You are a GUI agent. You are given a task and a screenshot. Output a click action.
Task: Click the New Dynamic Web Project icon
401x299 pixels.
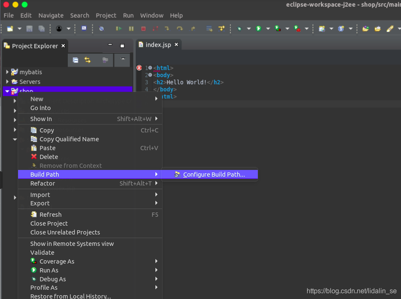tap(322, 28)
